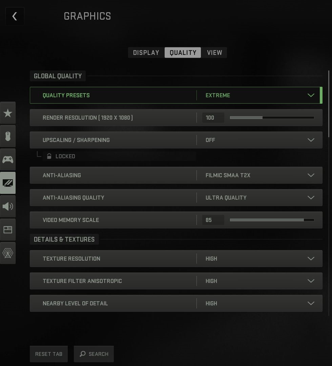Image resolution: width=332 pixels, height=366 pixels.
Task: Click the Reset Tab button
Action: tap(49, 354)
